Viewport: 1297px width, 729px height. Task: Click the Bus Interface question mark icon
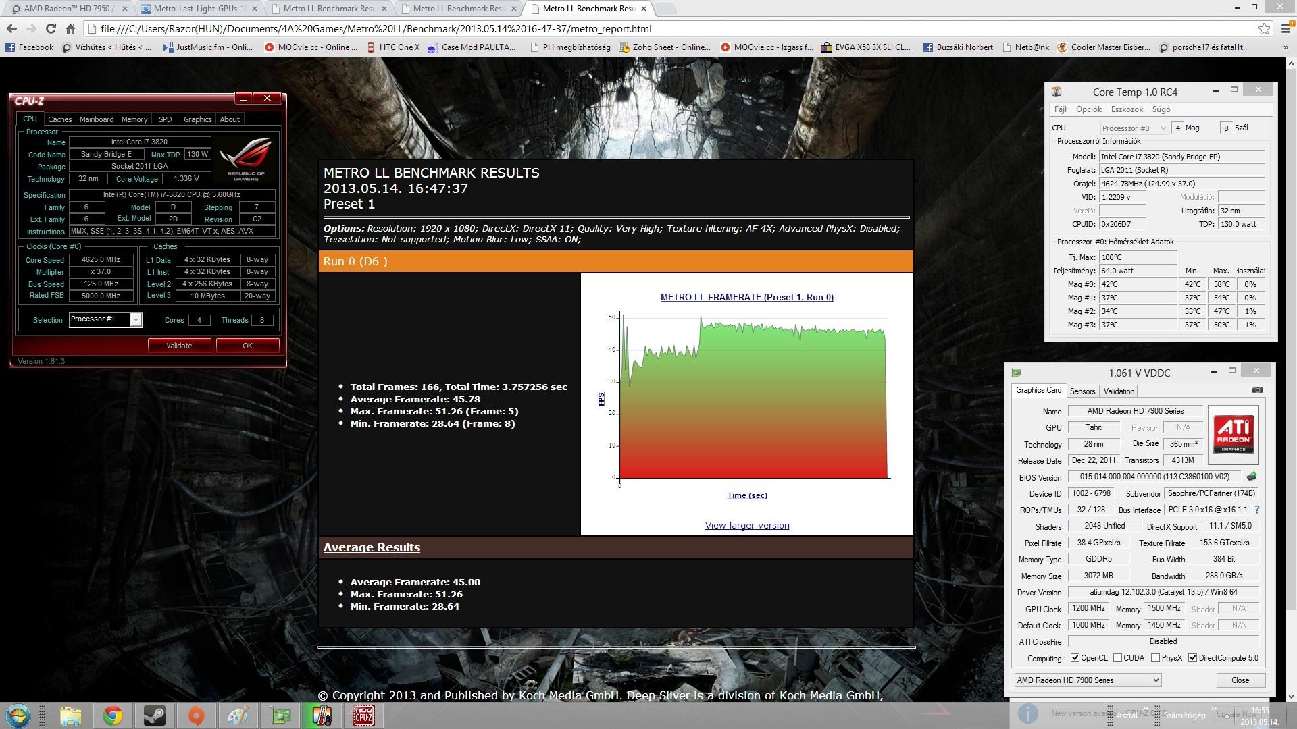[1257, 510]
